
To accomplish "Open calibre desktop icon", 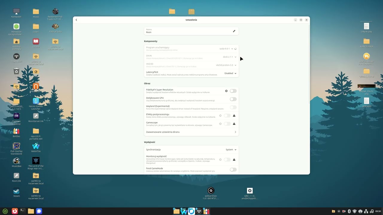I will tap(36, 43).
